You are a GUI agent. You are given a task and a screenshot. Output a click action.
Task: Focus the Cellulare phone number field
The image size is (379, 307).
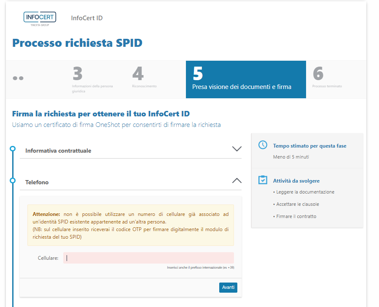pos(148,258)
